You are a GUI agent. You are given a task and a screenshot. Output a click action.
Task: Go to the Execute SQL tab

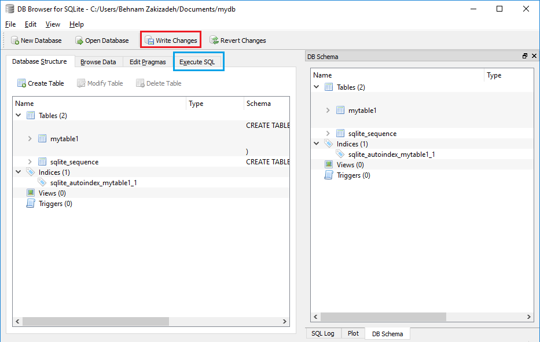pyautogui.click(x=197, y=62)
